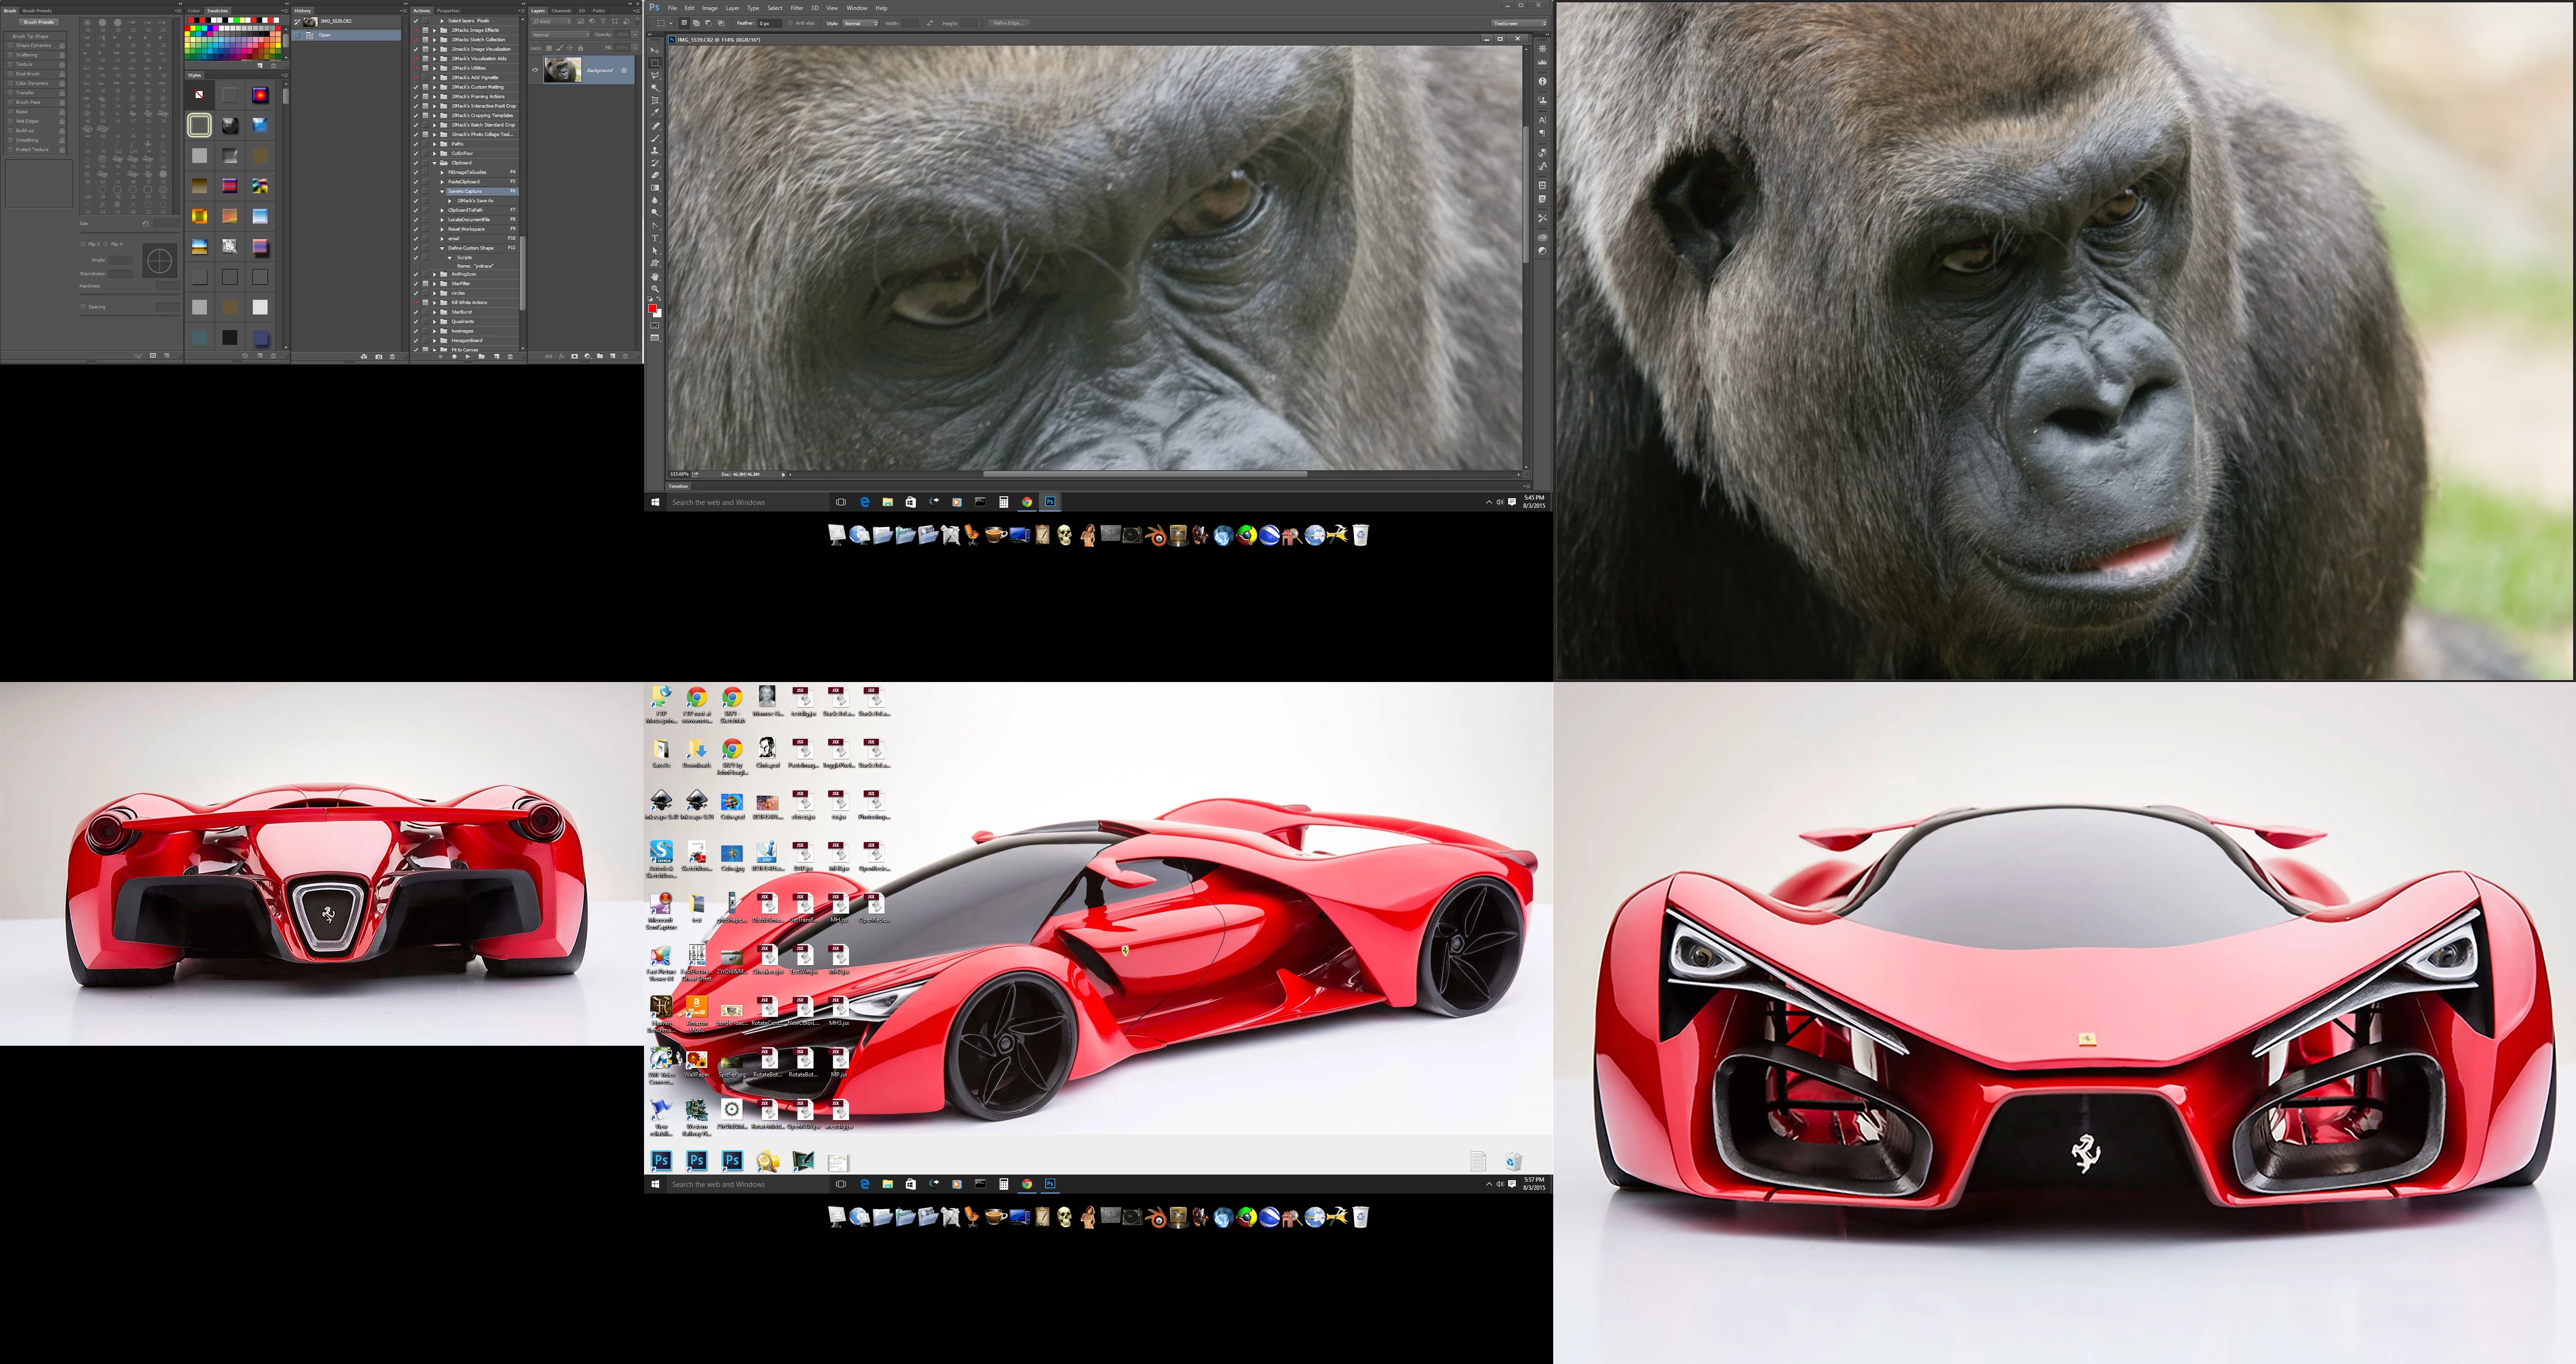Click the Brush Presets button
Screen dimensions: 2576x1364
[39, 22]
